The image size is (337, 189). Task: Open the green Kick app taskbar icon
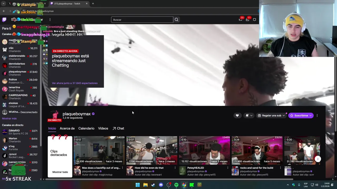tap(192, 185)
